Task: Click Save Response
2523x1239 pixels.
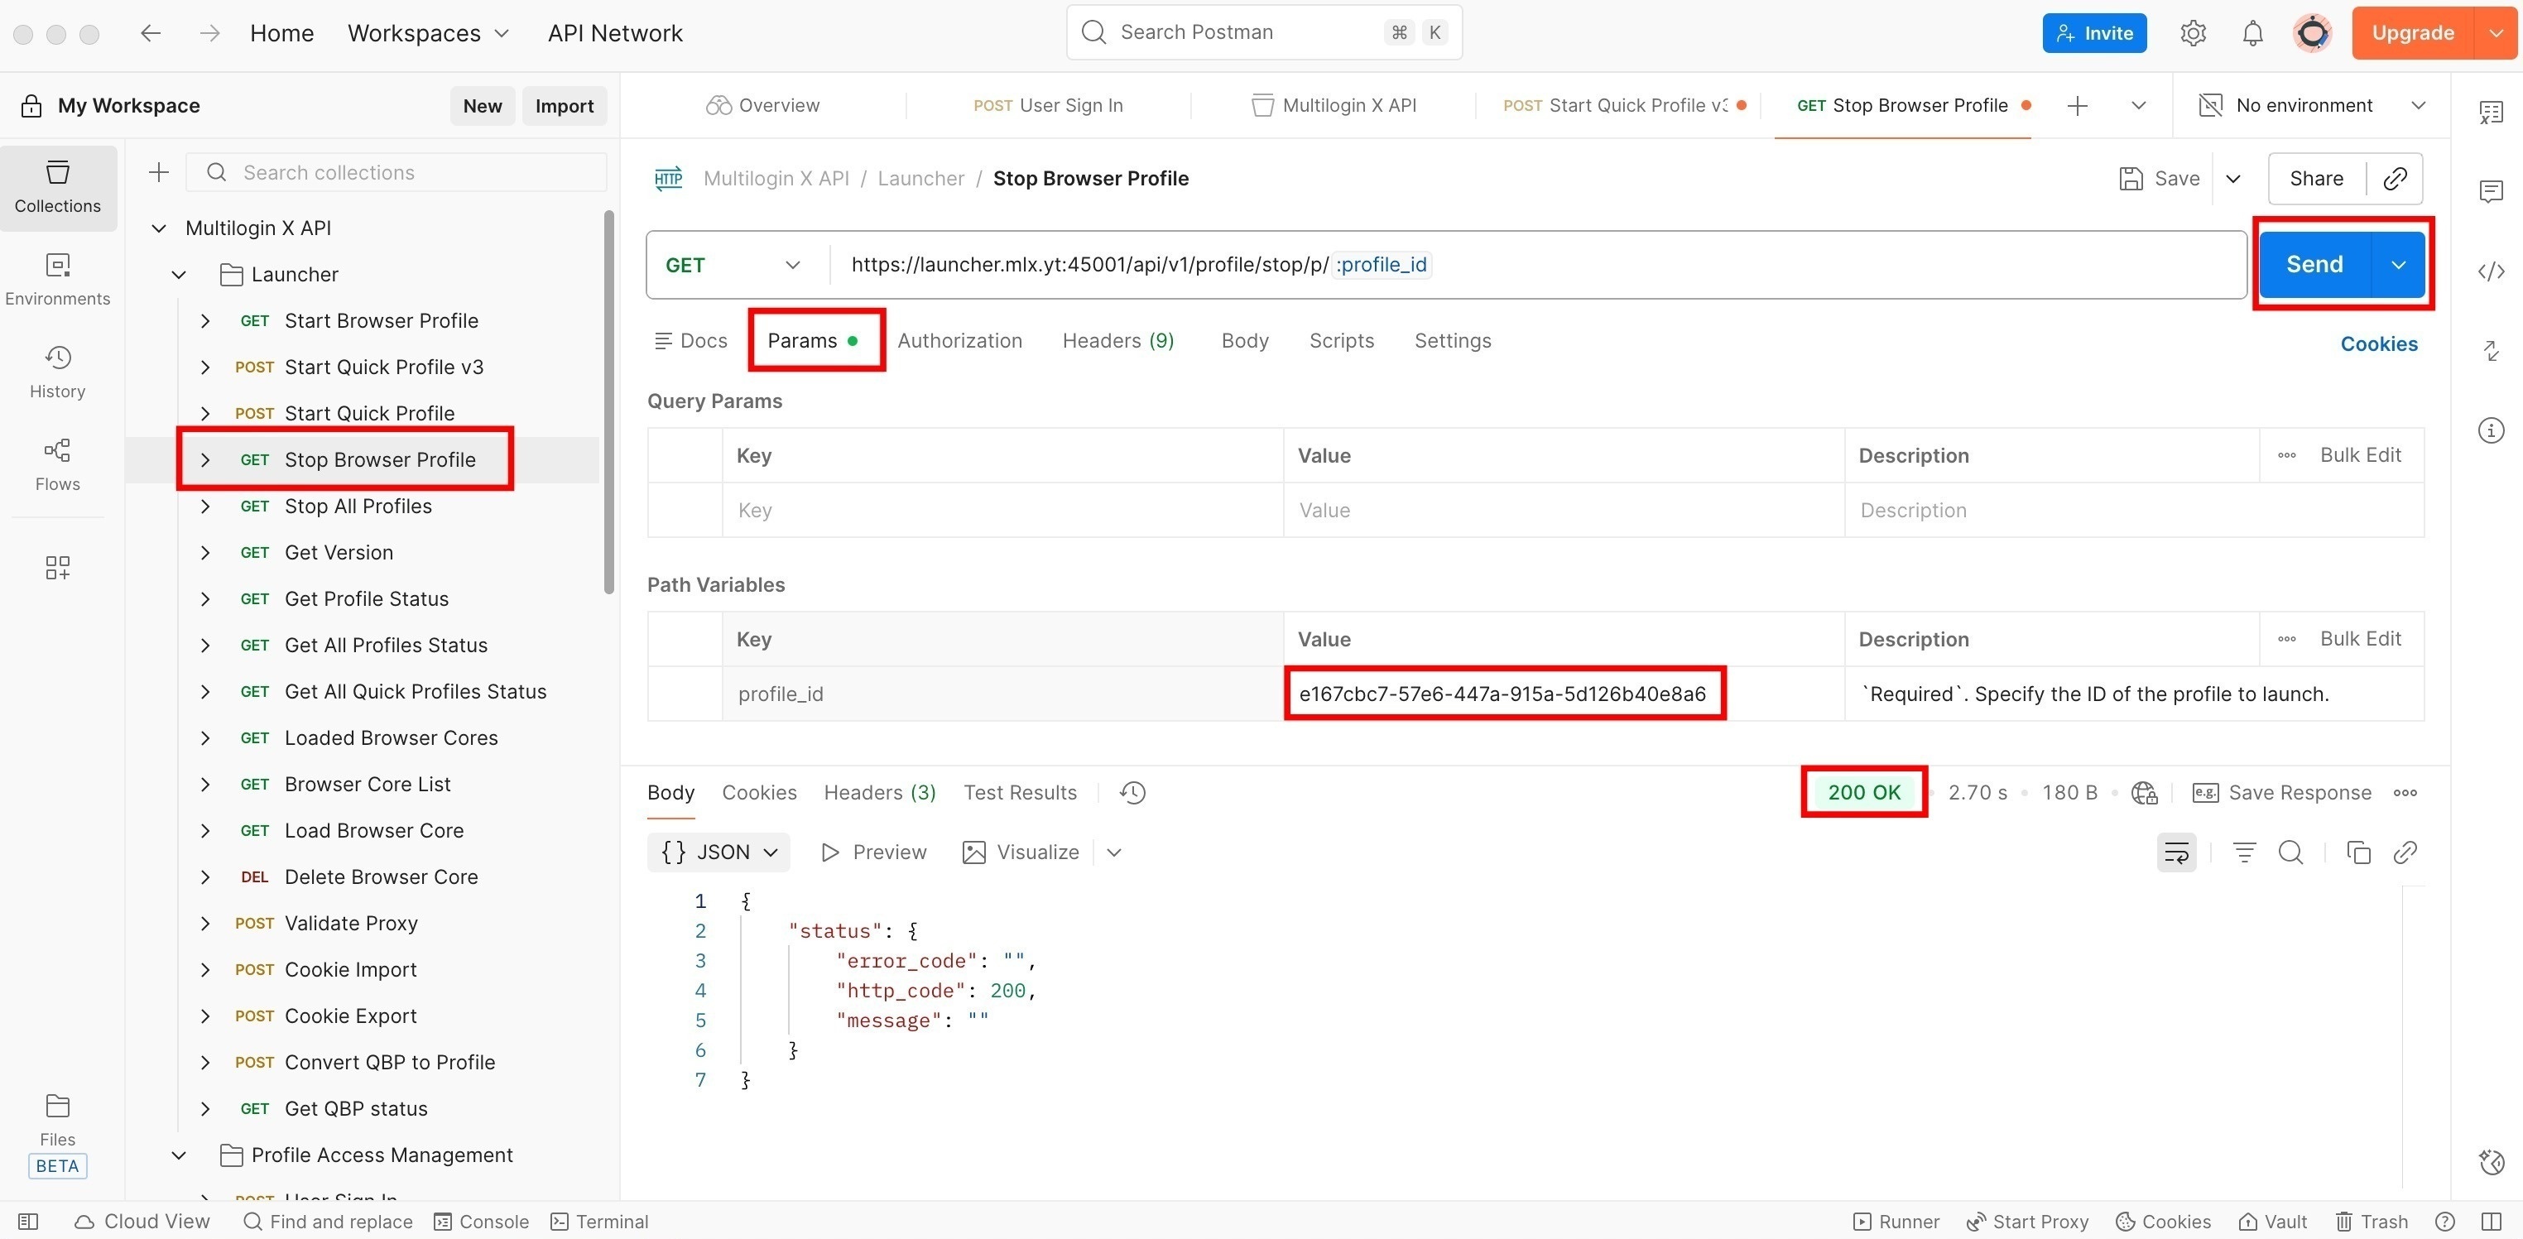Action: pos(2298,792)
